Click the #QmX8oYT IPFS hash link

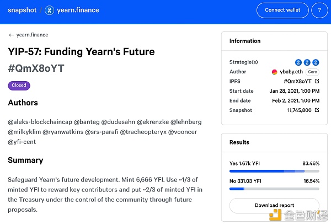(297, 81)
